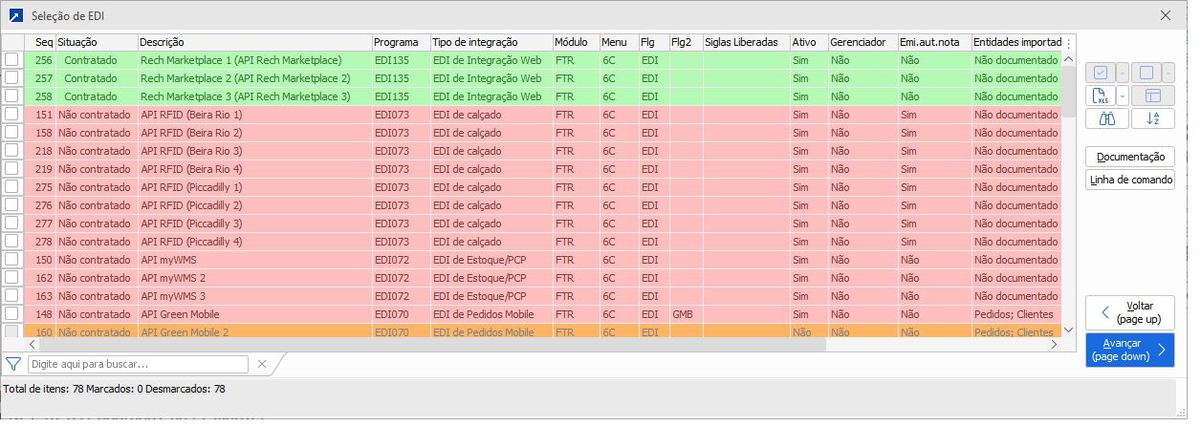Click 'EDI de Pedidos Mobile' in seq 148 row
Screen dimensions: 1201x426
tap(491, 314)
